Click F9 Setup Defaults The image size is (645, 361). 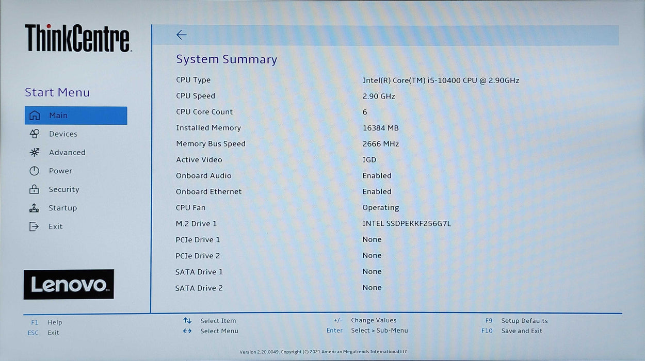517,321
